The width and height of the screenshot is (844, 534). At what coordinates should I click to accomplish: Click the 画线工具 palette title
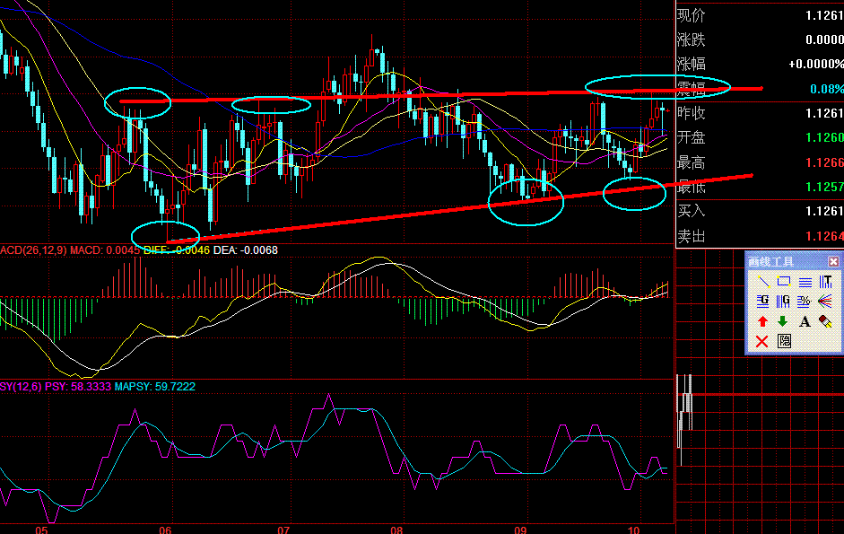(770, 262)
